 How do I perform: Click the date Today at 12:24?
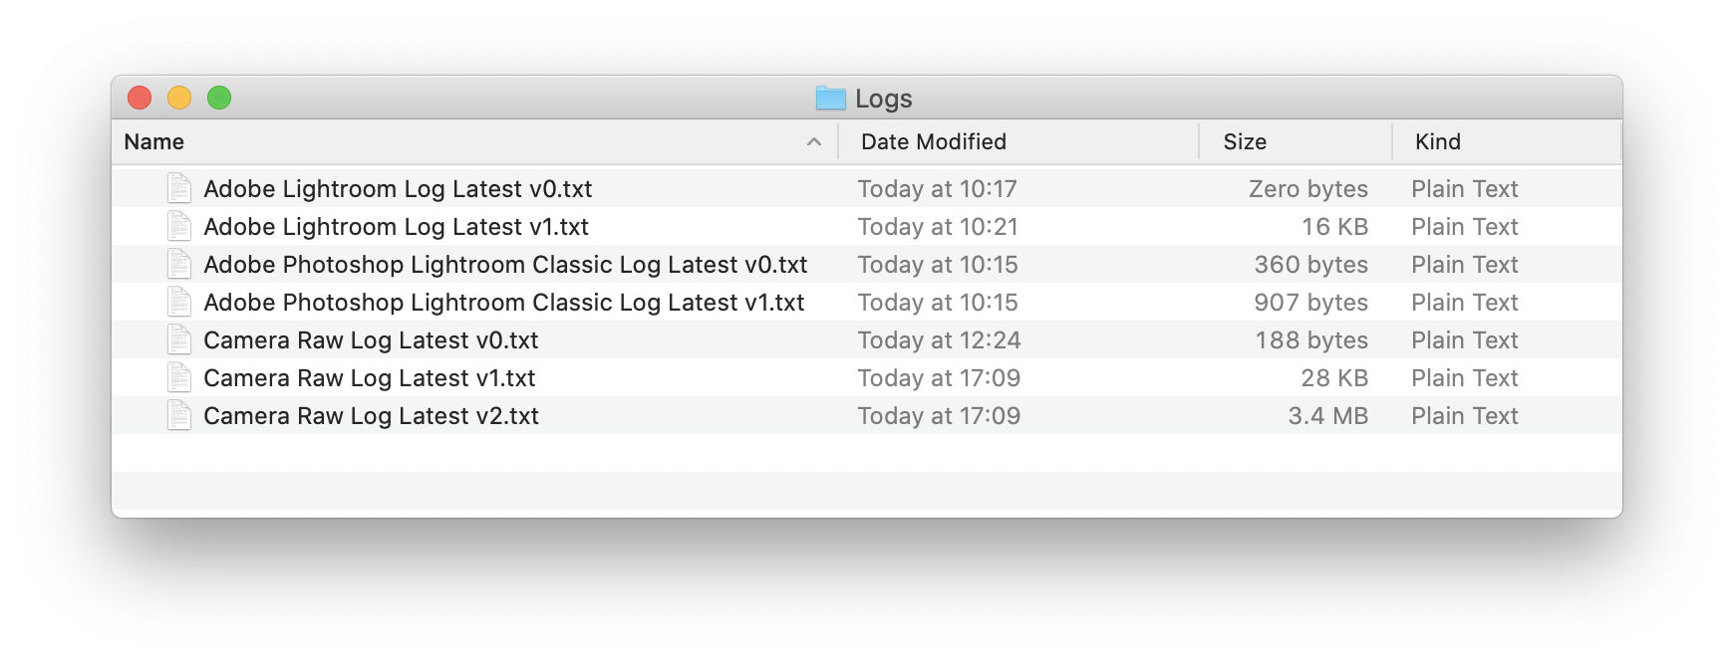939,340
